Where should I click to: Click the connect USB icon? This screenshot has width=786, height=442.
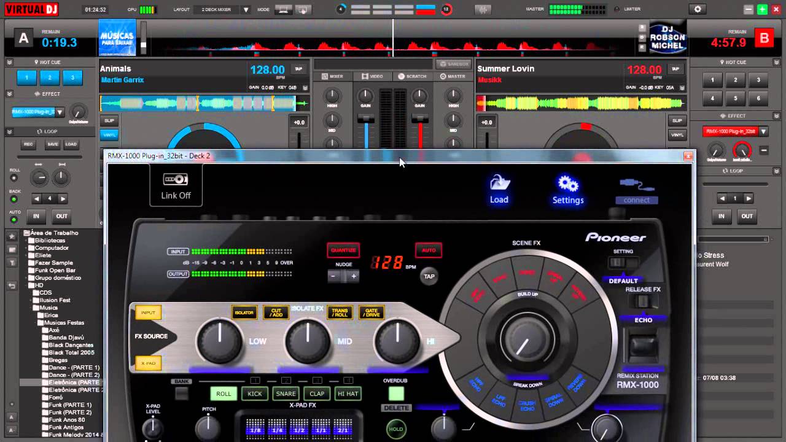pos(637,184)
